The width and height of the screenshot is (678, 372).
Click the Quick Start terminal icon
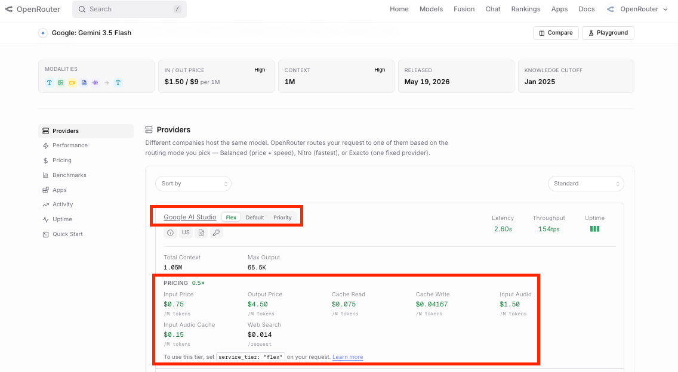click(45, 234)
